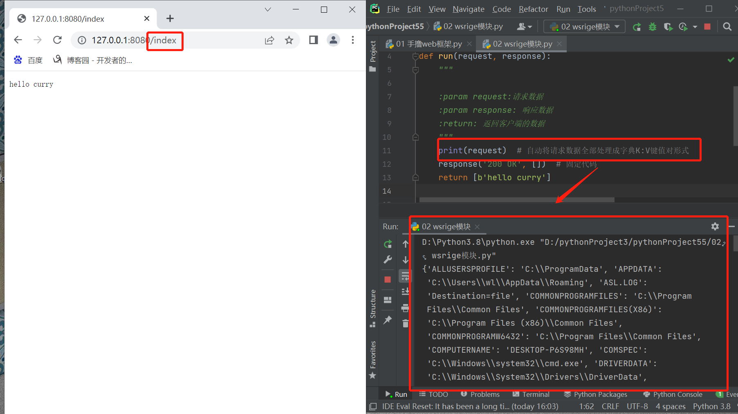Open the 博客园 bookmark
Viewport: 738px width, 414px height.
pos(92,60)
